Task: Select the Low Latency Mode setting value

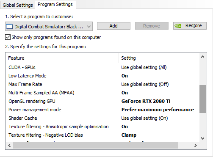Action: tap(124, 76)
